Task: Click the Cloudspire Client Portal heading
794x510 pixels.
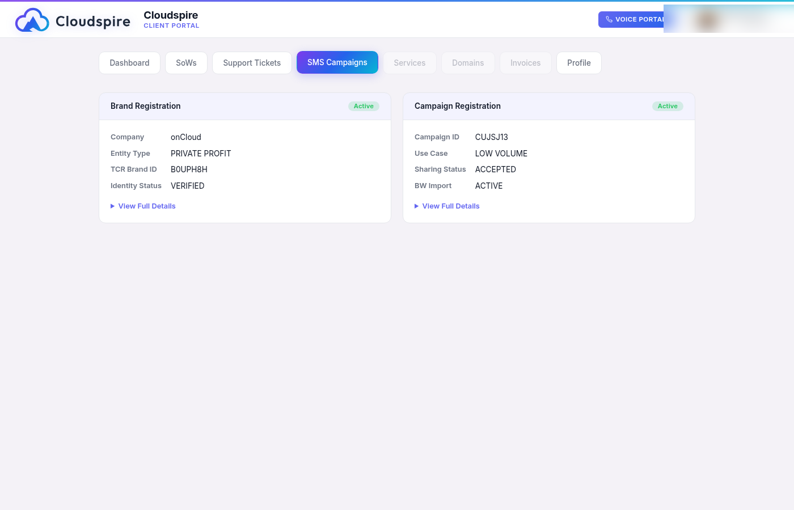Action: pyautogui.click(x=171, y=19)
